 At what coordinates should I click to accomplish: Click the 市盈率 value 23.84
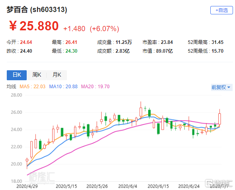click(167, 42)
